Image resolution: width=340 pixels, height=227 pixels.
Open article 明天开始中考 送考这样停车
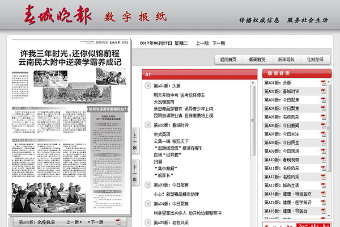click(179, 95)
